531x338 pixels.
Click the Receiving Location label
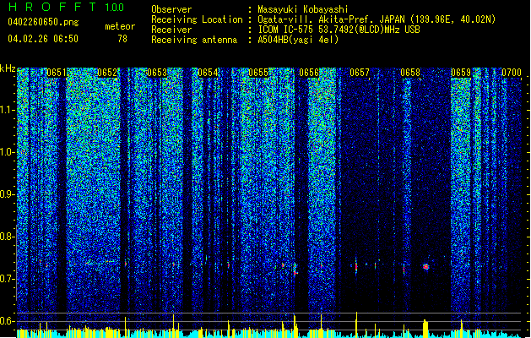pos(197,19)
